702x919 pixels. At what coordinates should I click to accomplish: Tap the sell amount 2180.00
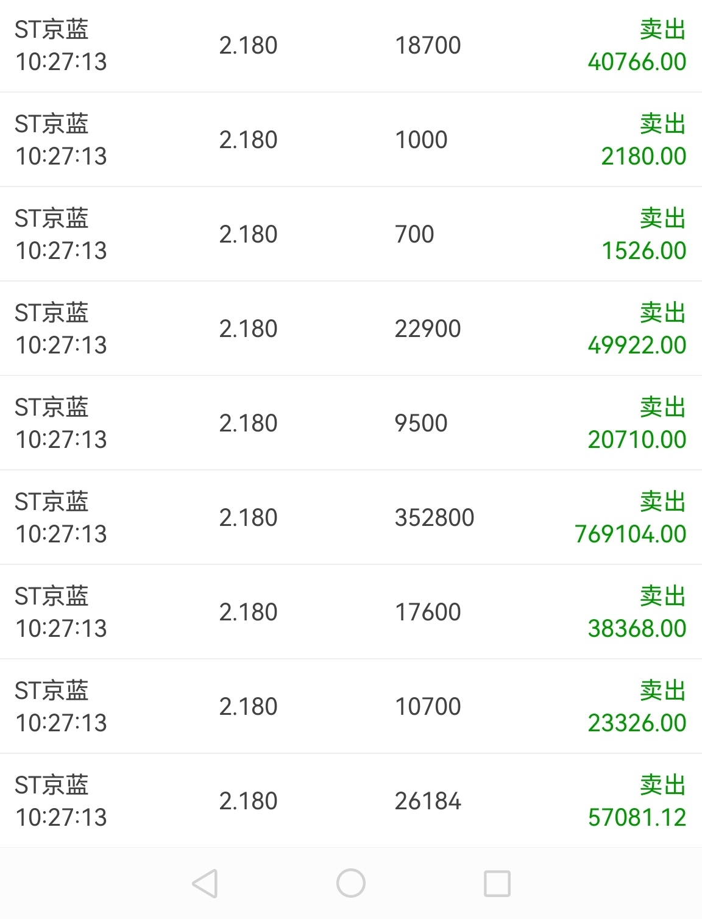[643, 157]
